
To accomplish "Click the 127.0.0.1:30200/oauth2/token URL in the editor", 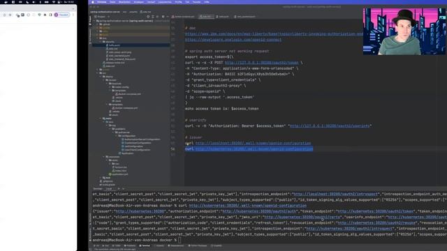I will coord(261,63).
